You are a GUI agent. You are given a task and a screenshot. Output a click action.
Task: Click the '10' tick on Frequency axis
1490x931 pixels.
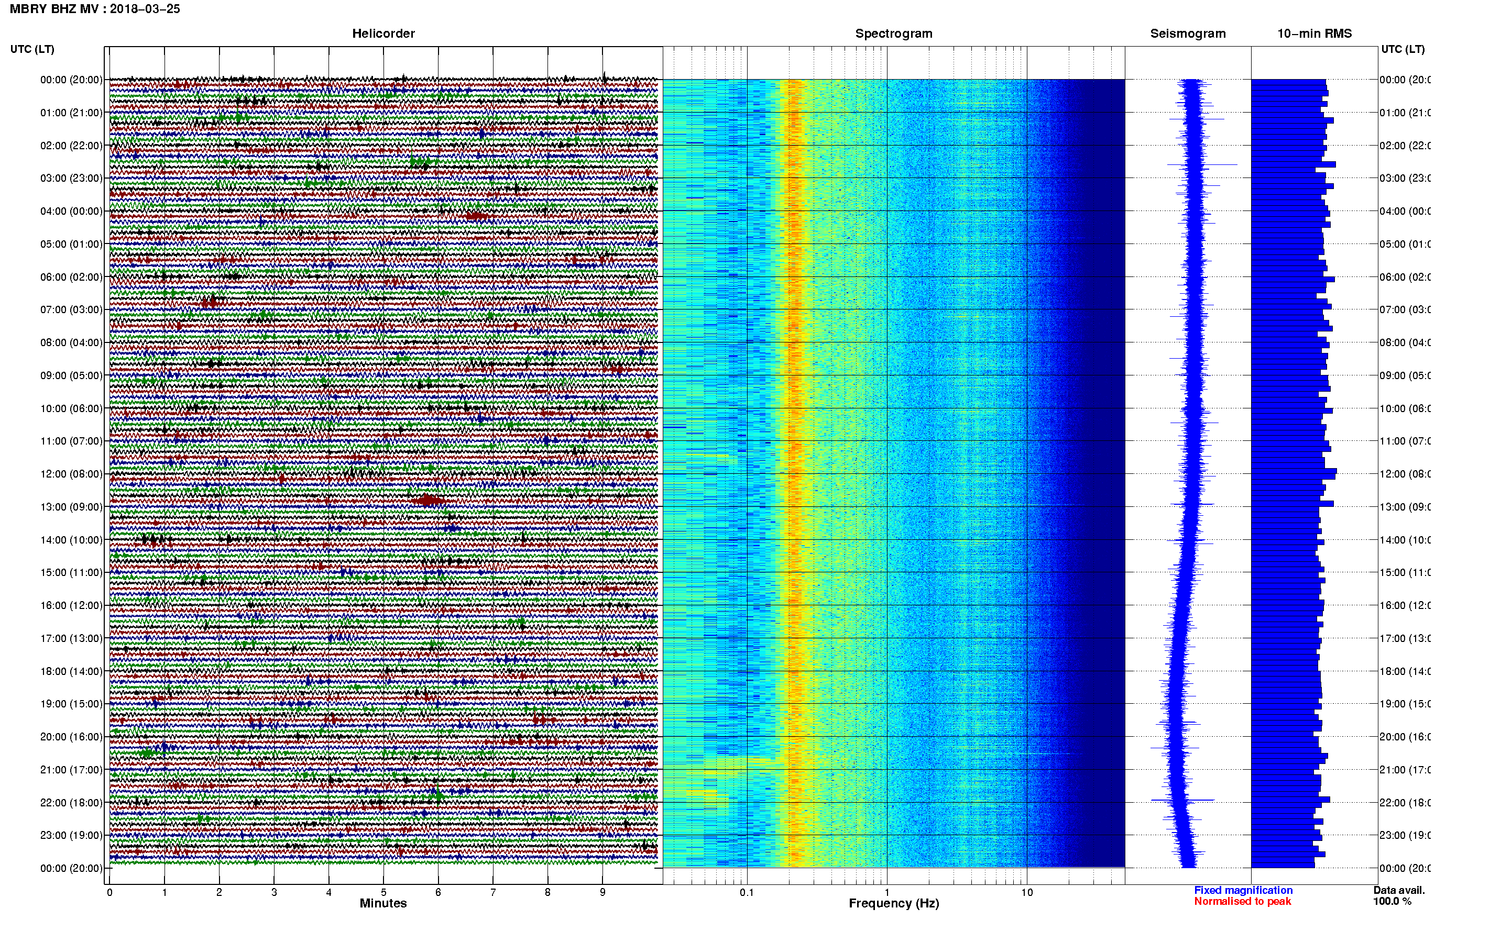pyautogui.click(x=1027, y=892)
